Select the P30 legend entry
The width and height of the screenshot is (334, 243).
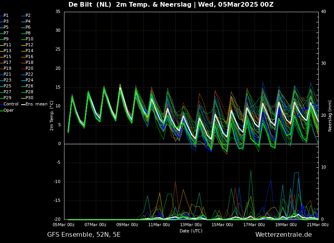click(29, 98)
